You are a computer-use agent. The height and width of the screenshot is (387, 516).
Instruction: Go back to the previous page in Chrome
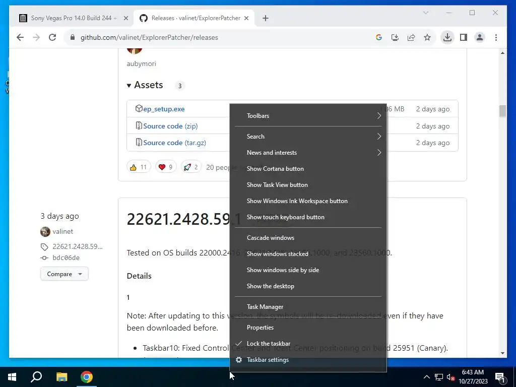point(20,37)
